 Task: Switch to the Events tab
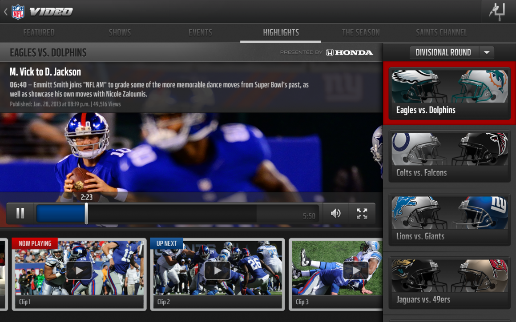(x=200, y=32)
